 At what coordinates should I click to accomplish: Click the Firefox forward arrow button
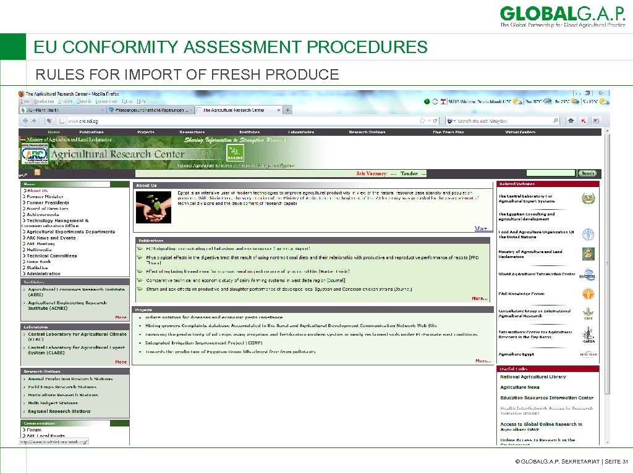point(34,120)
